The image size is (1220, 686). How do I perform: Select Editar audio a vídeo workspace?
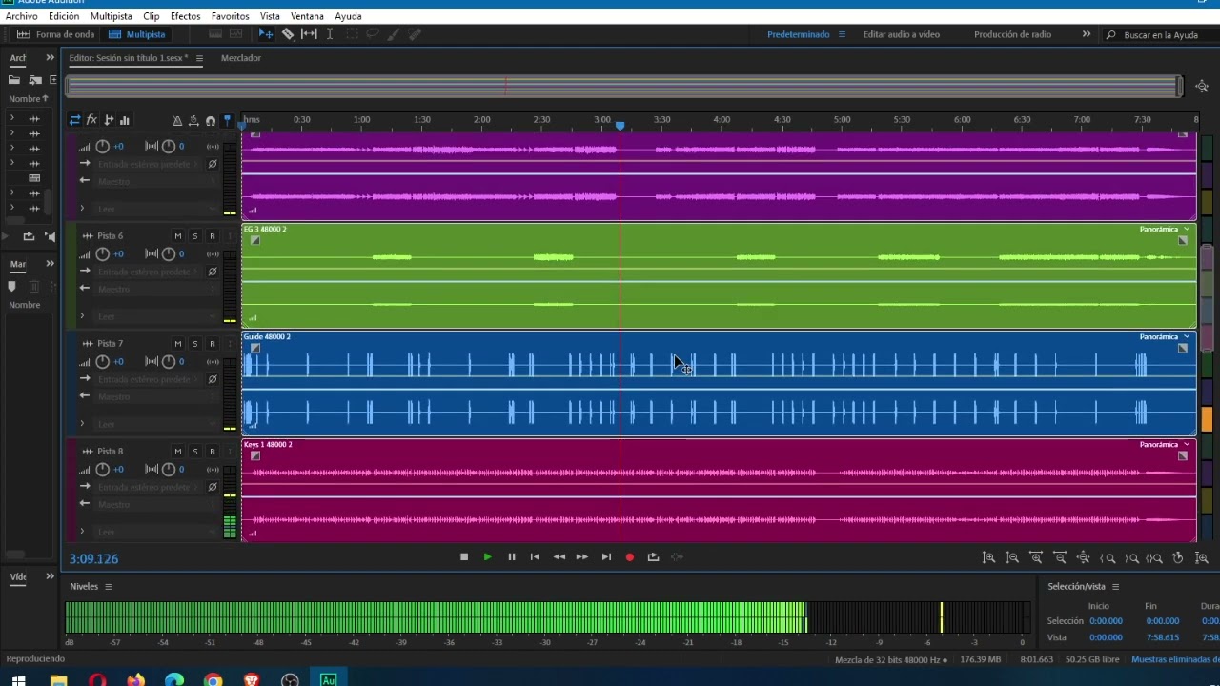pyautogui.click(x=901, y=34)
